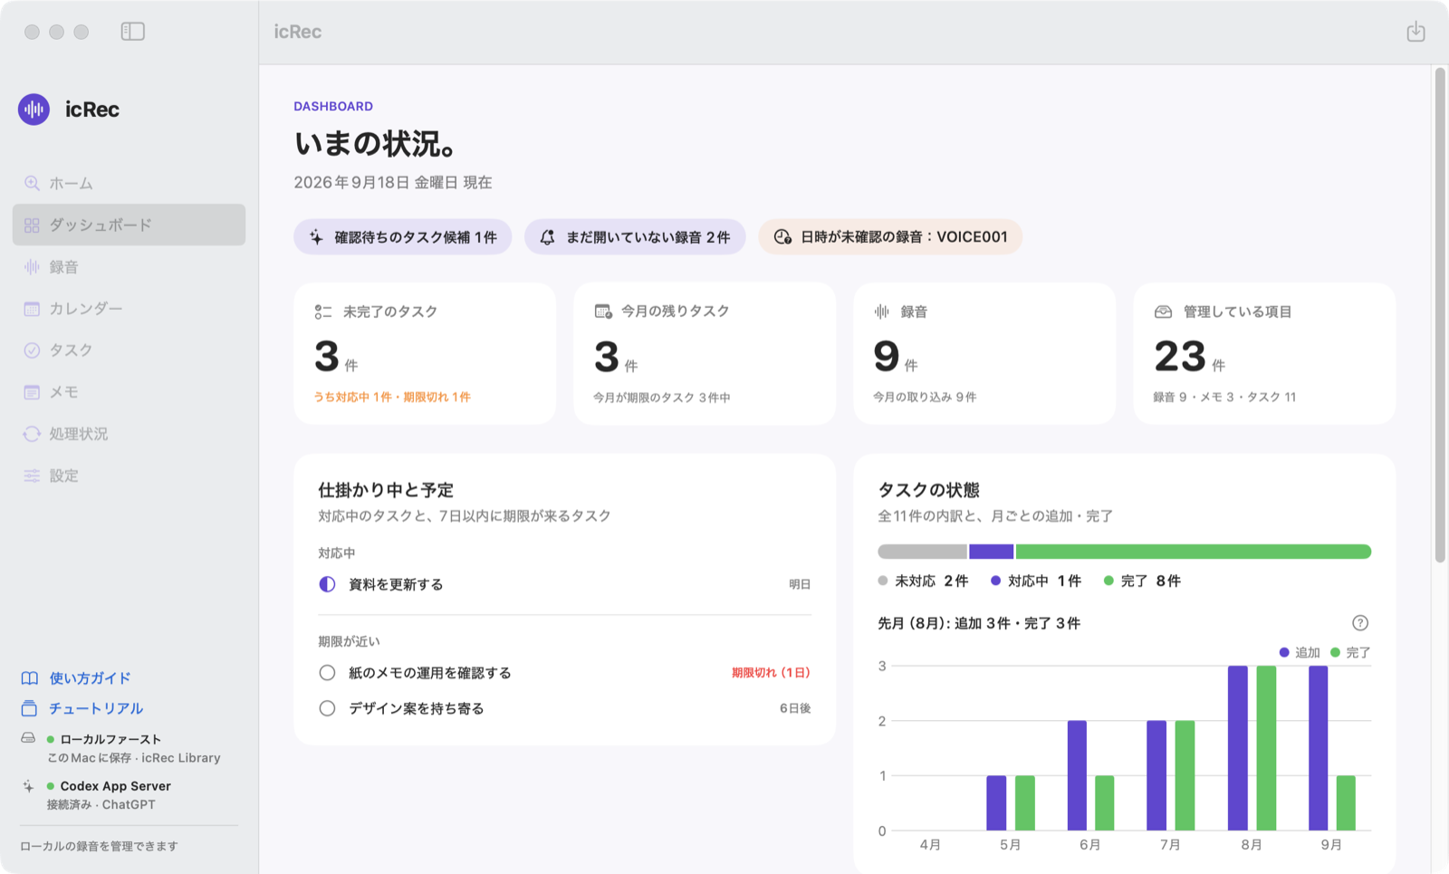Click the チュートリアル stack icon
Image resolution: width=1449 pixels, height=874 pixels.
[30, 708]
